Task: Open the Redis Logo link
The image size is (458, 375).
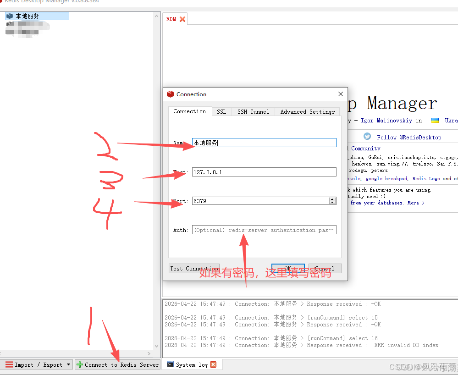Action: [x=426, y=178]
